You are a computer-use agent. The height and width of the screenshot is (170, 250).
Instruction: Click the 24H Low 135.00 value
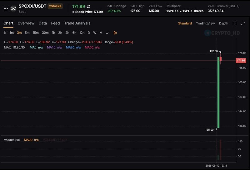[154, 11]
